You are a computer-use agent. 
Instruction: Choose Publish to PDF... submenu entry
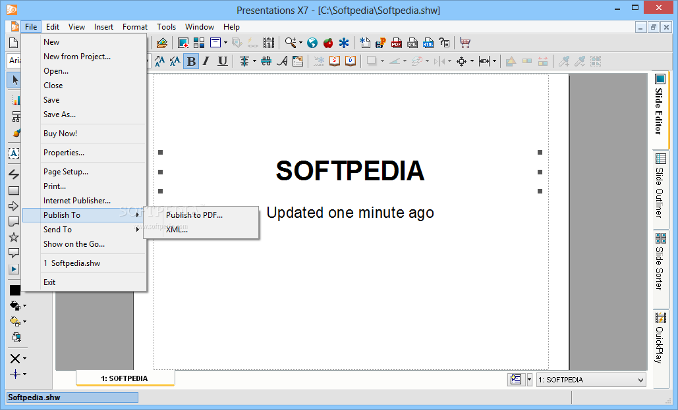[x=194, y=215]
